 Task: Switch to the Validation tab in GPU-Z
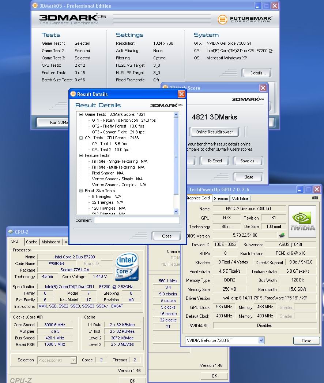(x=240, y=198)
